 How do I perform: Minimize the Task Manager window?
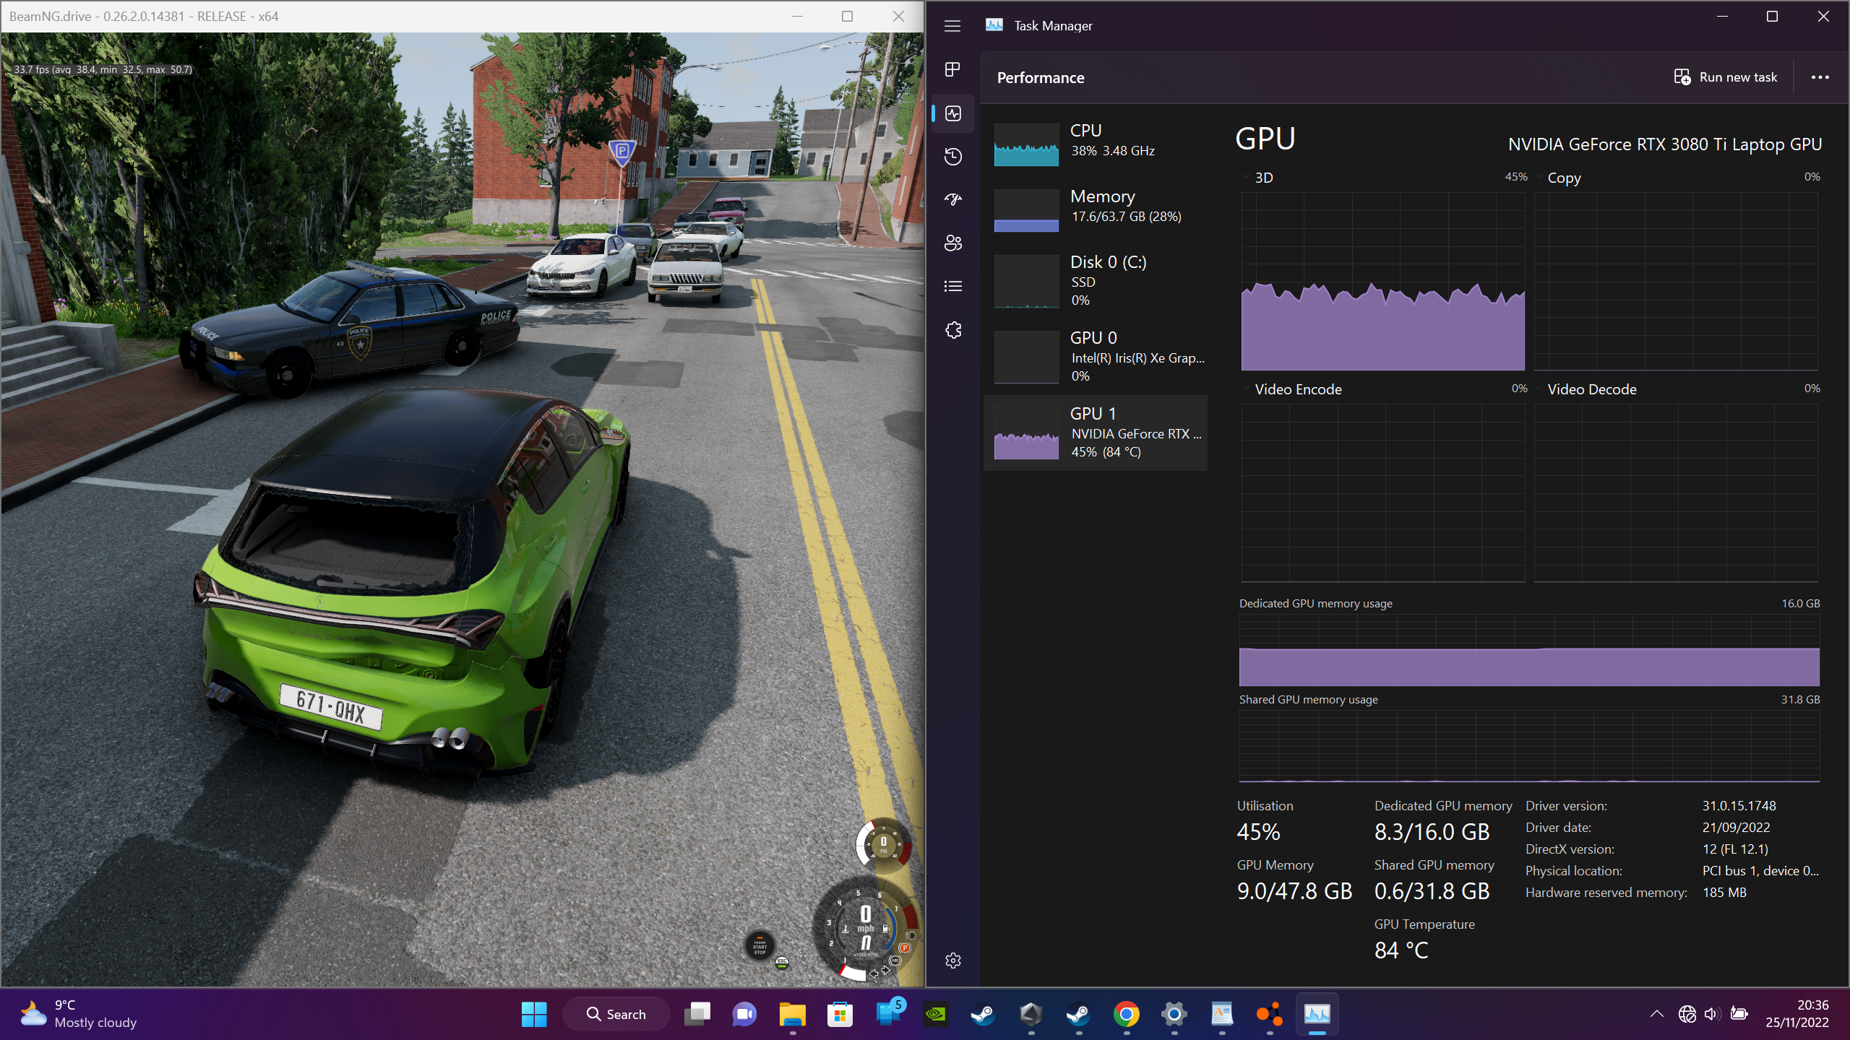tap(1722, 16)
